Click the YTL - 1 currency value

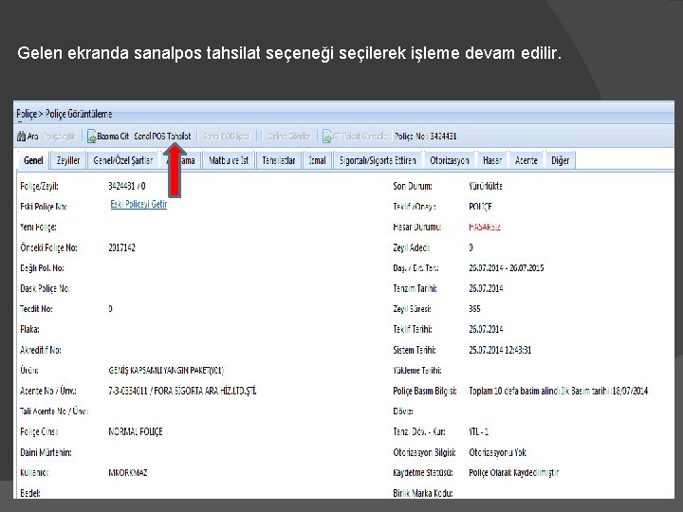[x=479, y=432]
